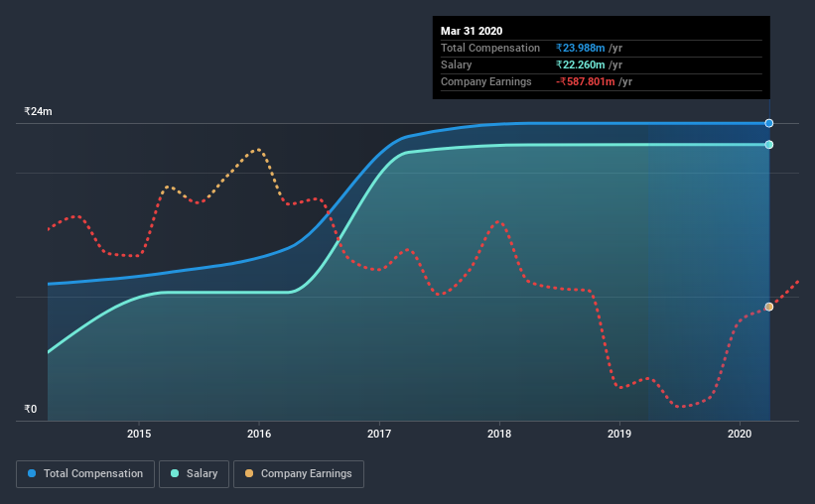Click the Company Earnings label in tooltip
Viewport: 815px width, 504px height.
(x=486, y=81)
